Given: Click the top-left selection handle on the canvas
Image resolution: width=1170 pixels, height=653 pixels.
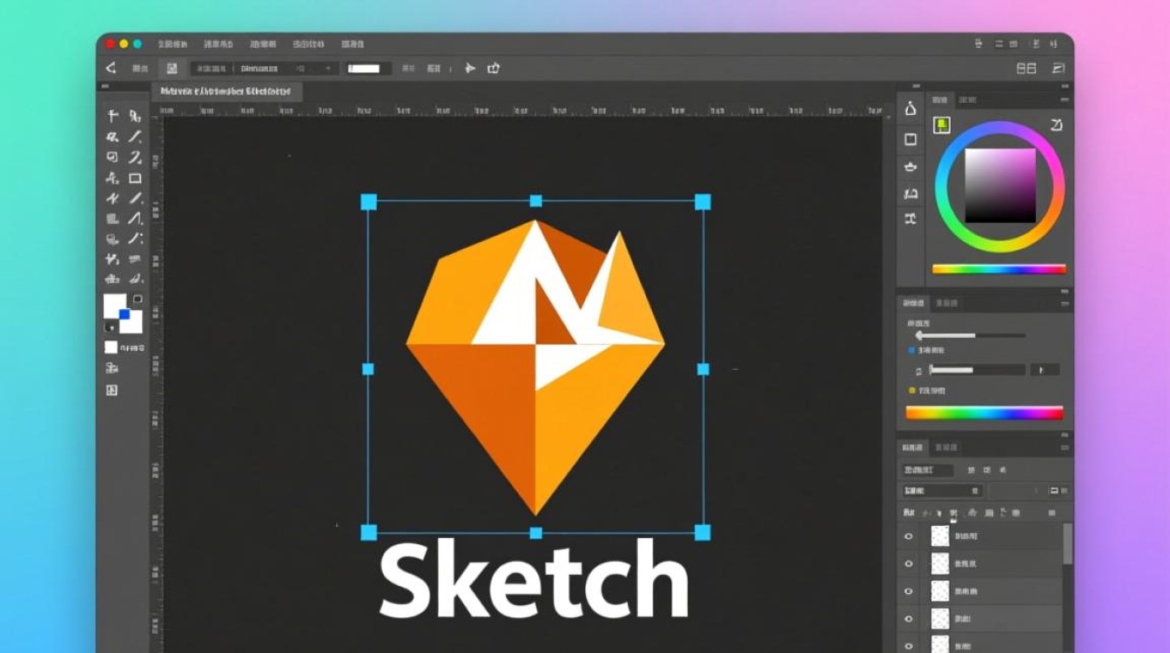Looking at the screenshot, I should pos(368,202).
